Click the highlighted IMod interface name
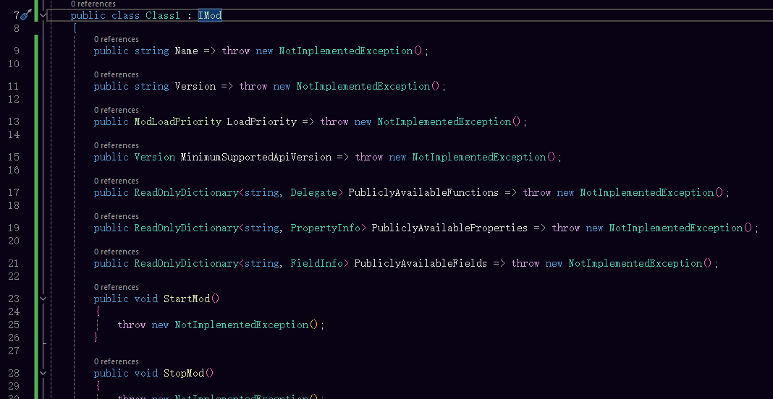Image resolution: width=773 pixels, height=399 pixels. pyautogui.click(x=209, y=15)
